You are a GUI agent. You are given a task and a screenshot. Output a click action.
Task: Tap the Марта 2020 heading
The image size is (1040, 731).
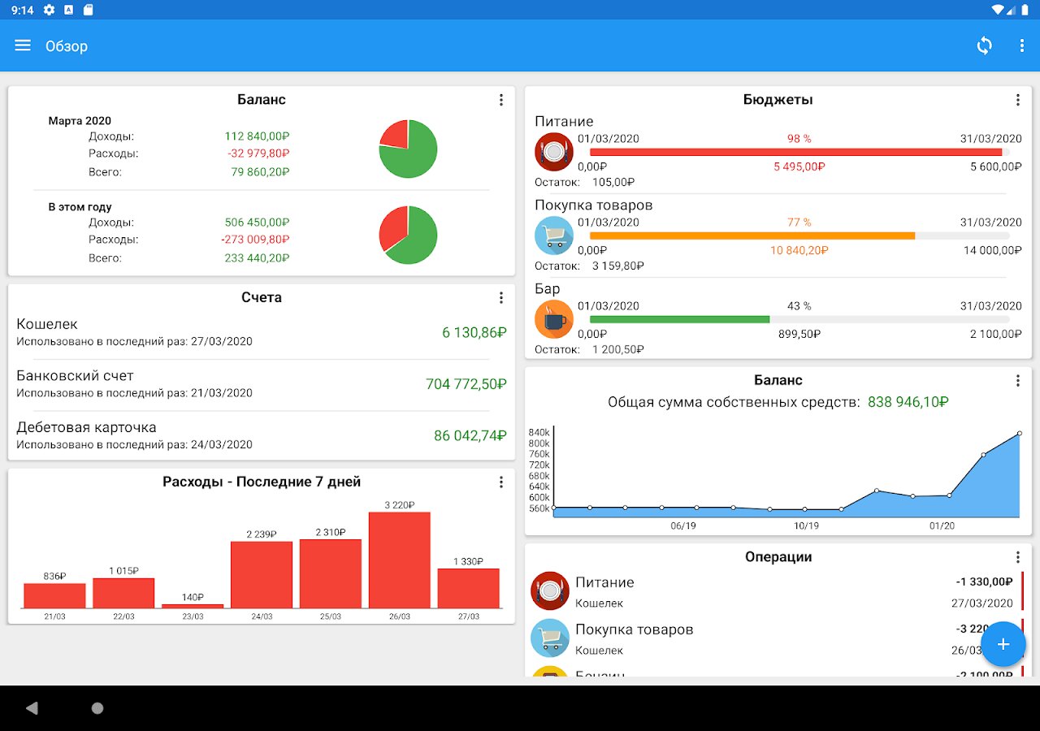point(80,121)
